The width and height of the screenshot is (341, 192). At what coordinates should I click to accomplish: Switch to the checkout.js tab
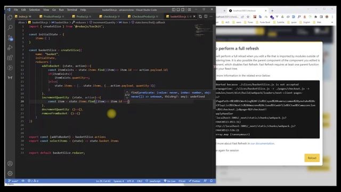pos(110,17)
